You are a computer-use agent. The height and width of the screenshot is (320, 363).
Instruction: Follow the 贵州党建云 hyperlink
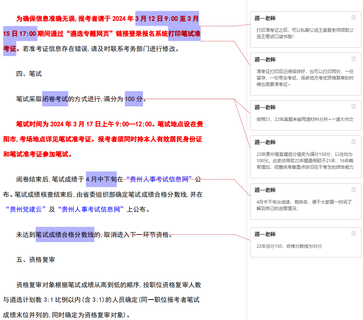point(26,209)
